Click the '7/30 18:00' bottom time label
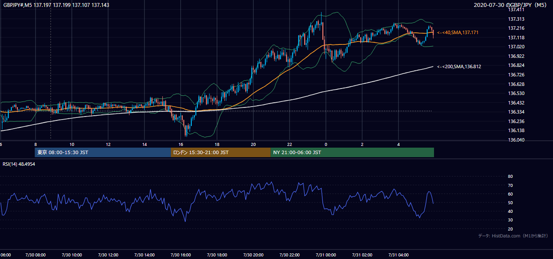This screenshot has width=553, height=259. [x=217, y=255]
